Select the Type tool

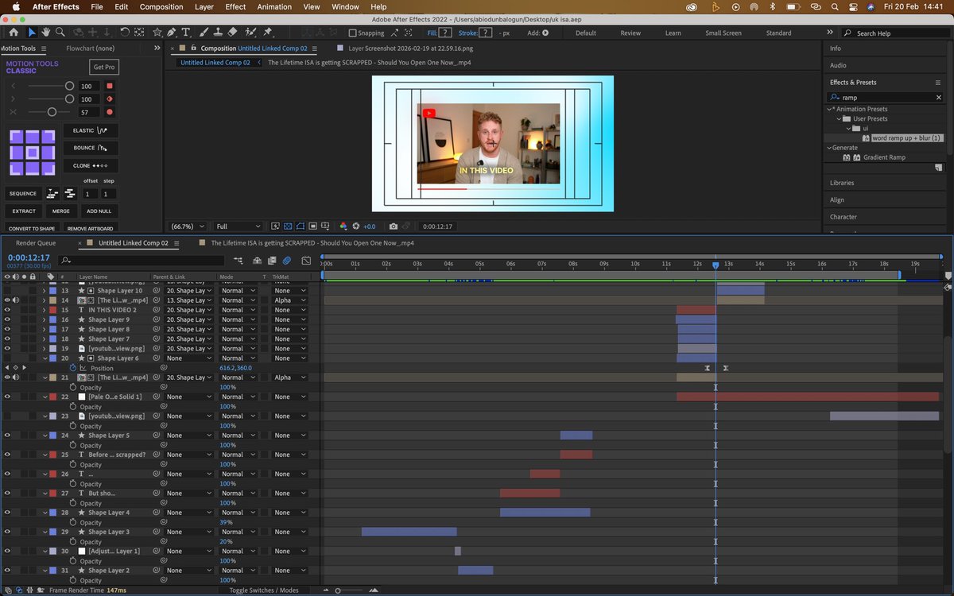(186, 33)
